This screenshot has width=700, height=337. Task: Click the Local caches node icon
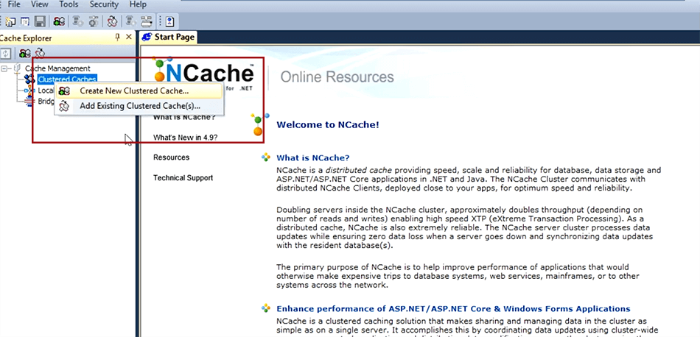[x=30, y=91]
